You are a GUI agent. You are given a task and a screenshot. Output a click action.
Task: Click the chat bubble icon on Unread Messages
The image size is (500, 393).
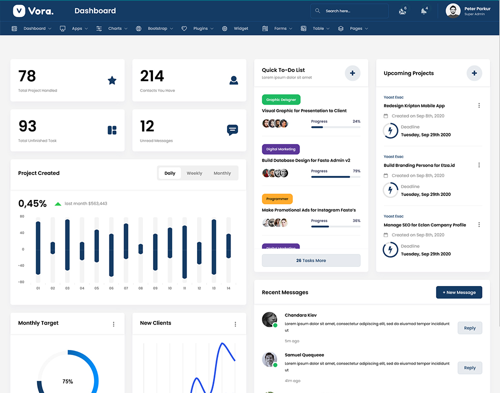pos(232,130)
